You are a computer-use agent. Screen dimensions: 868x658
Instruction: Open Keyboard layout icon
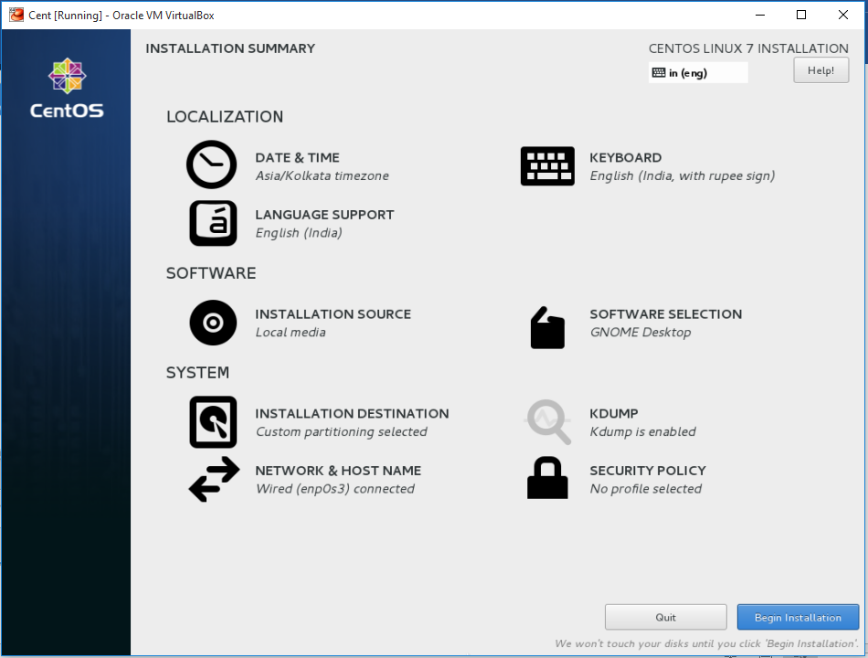pyautogui.click(x=547, y=165)
